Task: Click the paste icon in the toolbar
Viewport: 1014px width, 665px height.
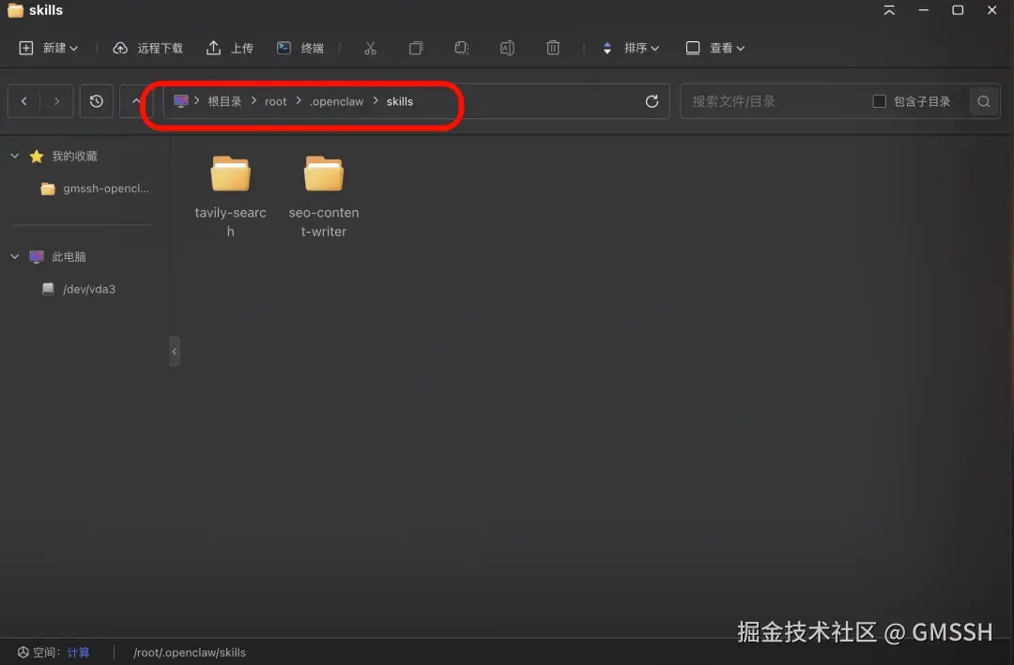Action: pos(461,47)
